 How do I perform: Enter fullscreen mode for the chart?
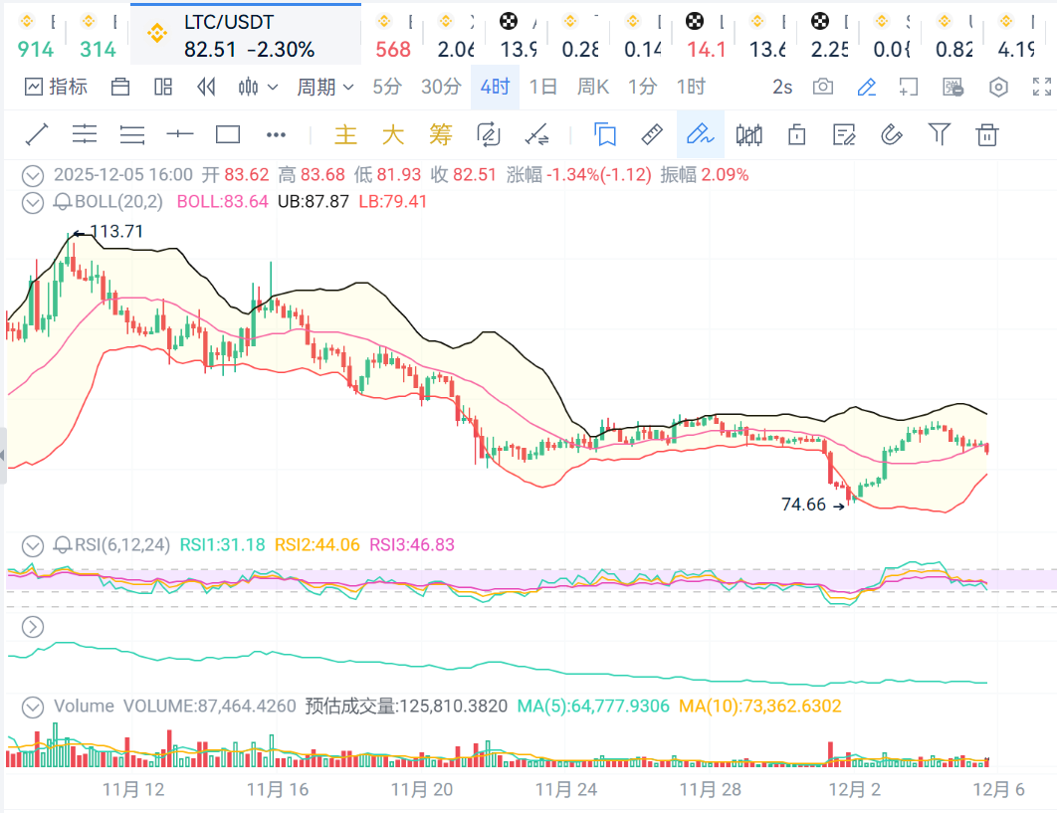click(1040, 88)
